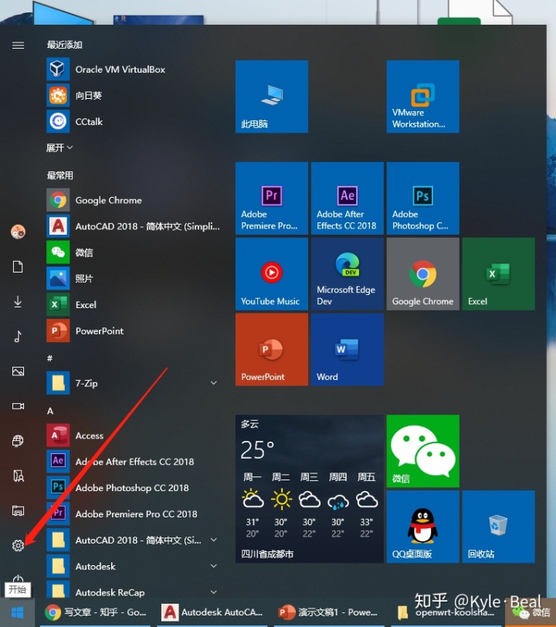The width and height of the screenshot is (556, 627).
Task: Open the Google Chrome tile
Action: click(x=423, y=274)
